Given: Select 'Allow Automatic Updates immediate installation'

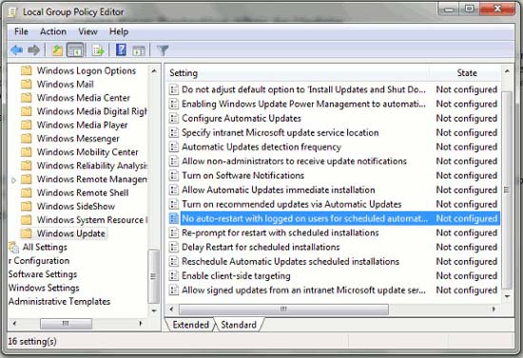Looking at the screenshot, I should [279, 190].
